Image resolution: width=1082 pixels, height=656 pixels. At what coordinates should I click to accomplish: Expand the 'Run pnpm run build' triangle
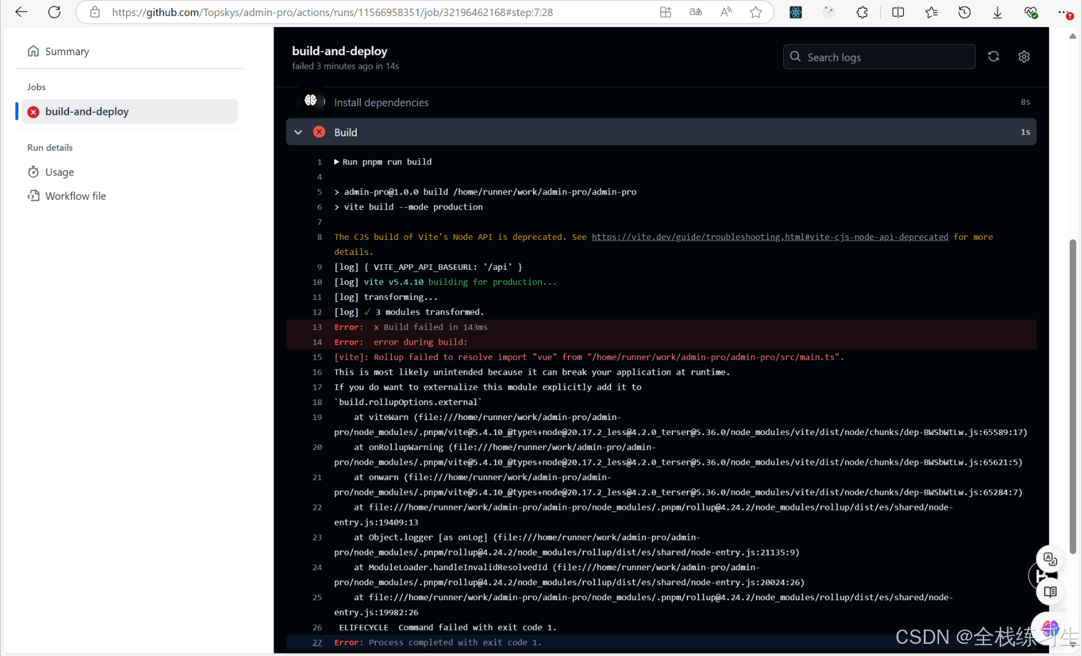coord(337,162)
